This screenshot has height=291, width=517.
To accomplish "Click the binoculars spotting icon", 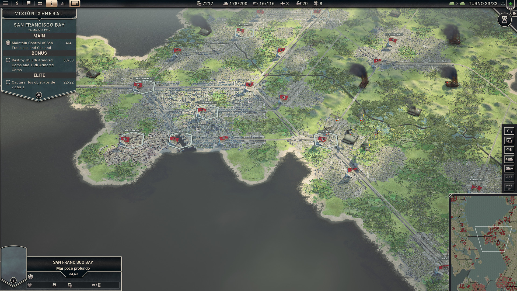I will (x=54, y=285).
